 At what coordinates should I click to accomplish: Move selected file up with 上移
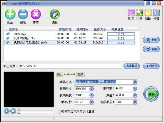click(151, 40)
